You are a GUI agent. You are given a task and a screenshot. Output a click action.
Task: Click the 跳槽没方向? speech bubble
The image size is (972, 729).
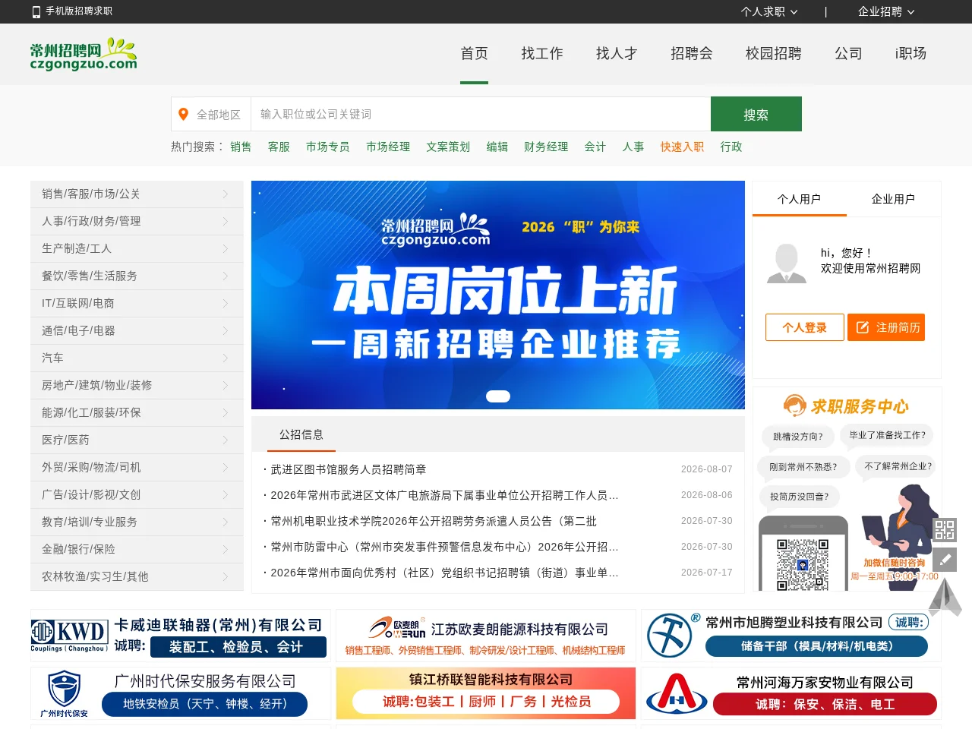798,437
